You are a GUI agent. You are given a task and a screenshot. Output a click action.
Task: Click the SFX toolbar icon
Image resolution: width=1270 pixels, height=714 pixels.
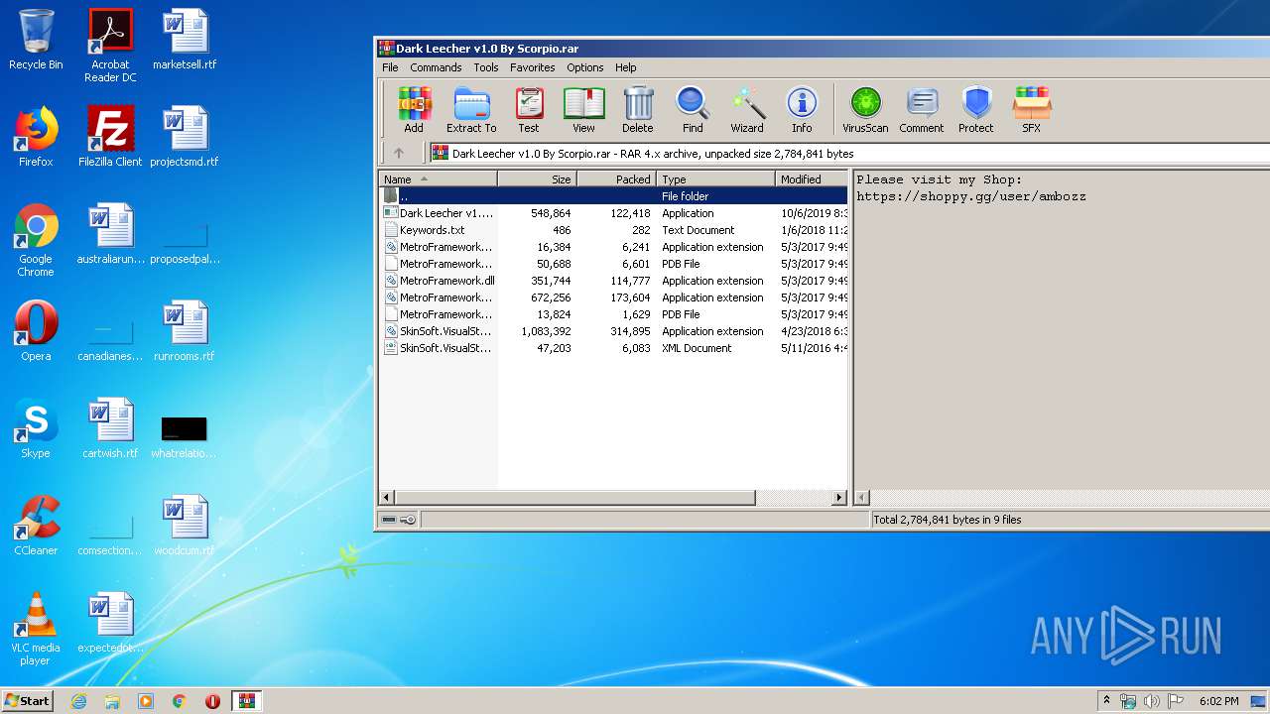[x=1032, y=109]
